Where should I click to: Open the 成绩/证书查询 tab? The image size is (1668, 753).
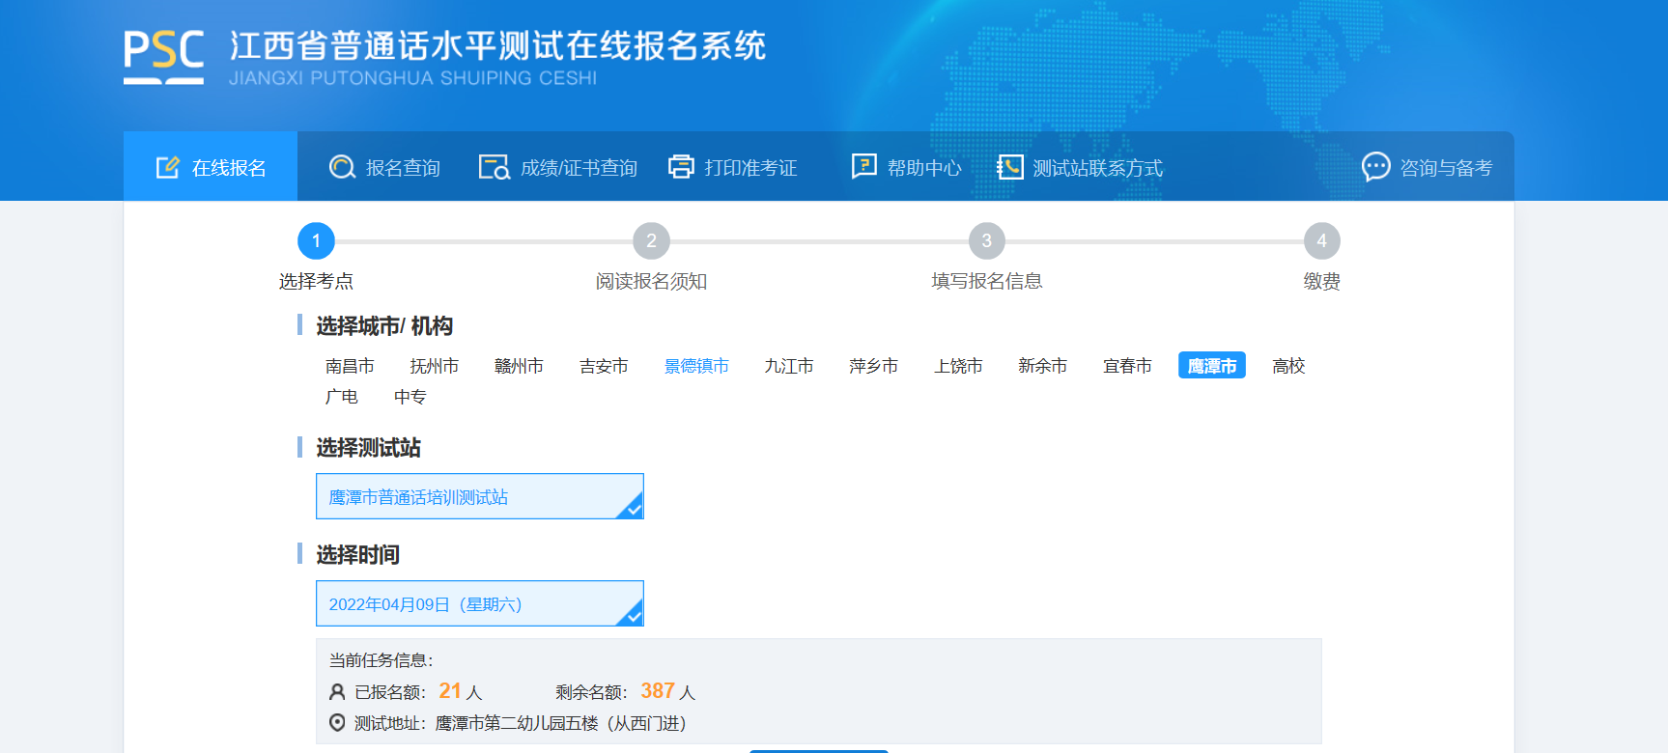558,167
